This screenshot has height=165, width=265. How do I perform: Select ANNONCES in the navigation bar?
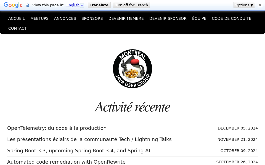coord(65,18)
